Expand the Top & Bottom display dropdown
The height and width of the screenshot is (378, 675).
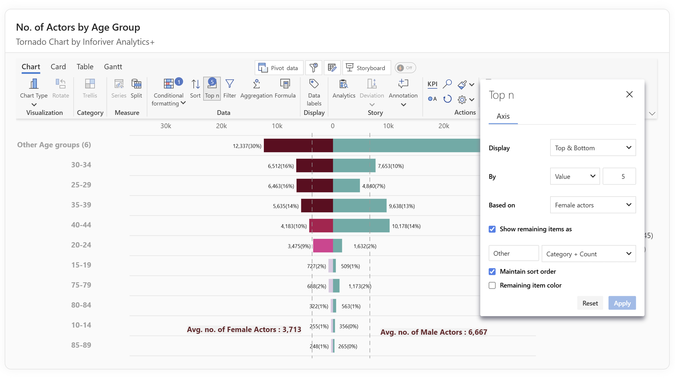593,148
